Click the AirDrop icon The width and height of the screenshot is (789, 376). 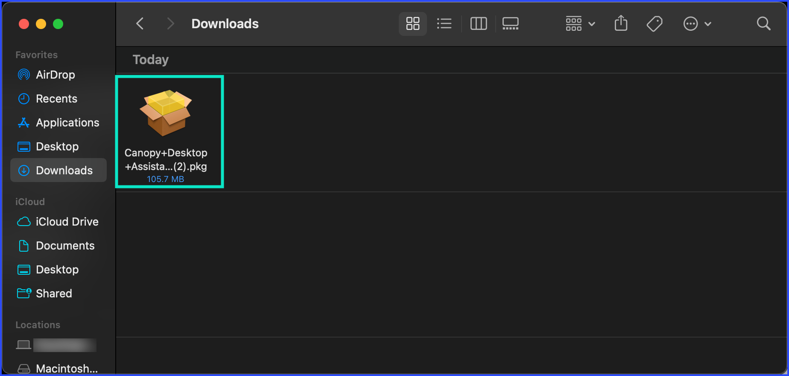point(24,75)
